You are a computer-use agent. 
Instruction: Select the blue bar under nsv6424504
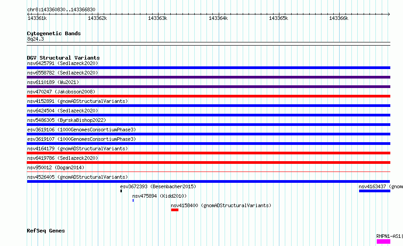[x=208, y=115]
